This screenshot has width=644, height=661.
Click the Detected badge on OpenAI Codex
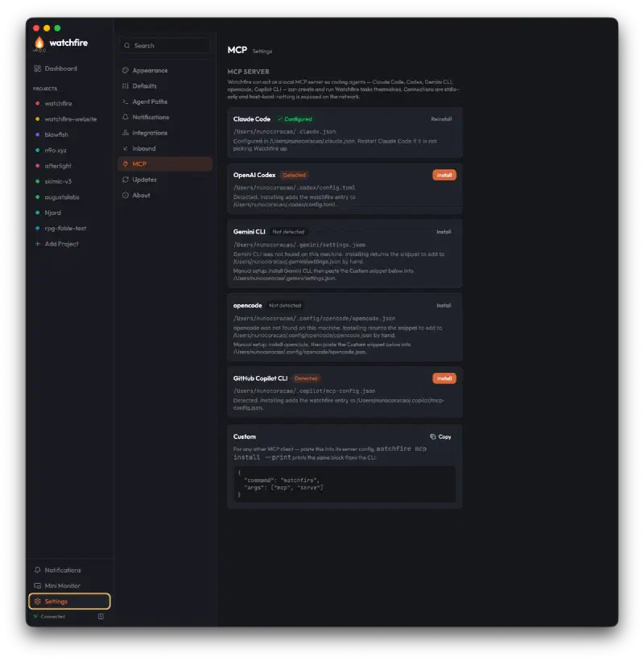[294, 175]
